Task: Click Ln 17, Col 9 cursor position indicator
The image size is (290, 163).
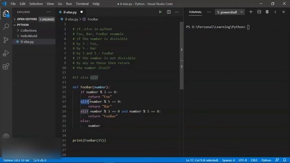Action: coord(202,160)
